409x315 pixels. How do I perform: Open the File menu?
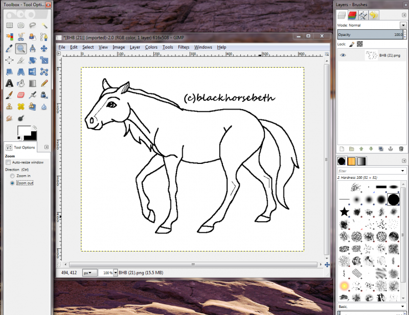(62, 47)
